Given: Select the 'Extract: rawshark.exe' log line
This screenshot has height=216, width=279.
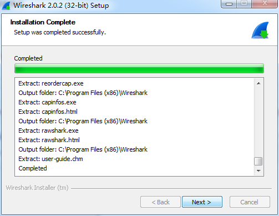Looking at the screenshot, I should (48, 130).
